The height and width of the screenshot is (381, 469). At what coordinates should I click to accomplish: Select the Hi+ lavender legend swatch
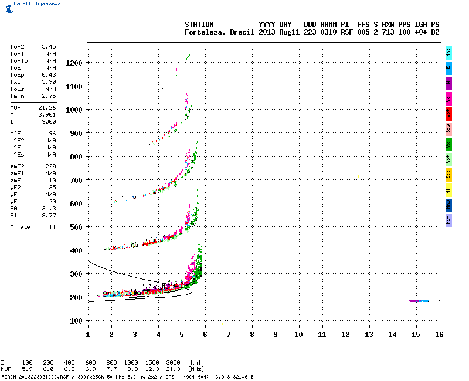[448, 220]
